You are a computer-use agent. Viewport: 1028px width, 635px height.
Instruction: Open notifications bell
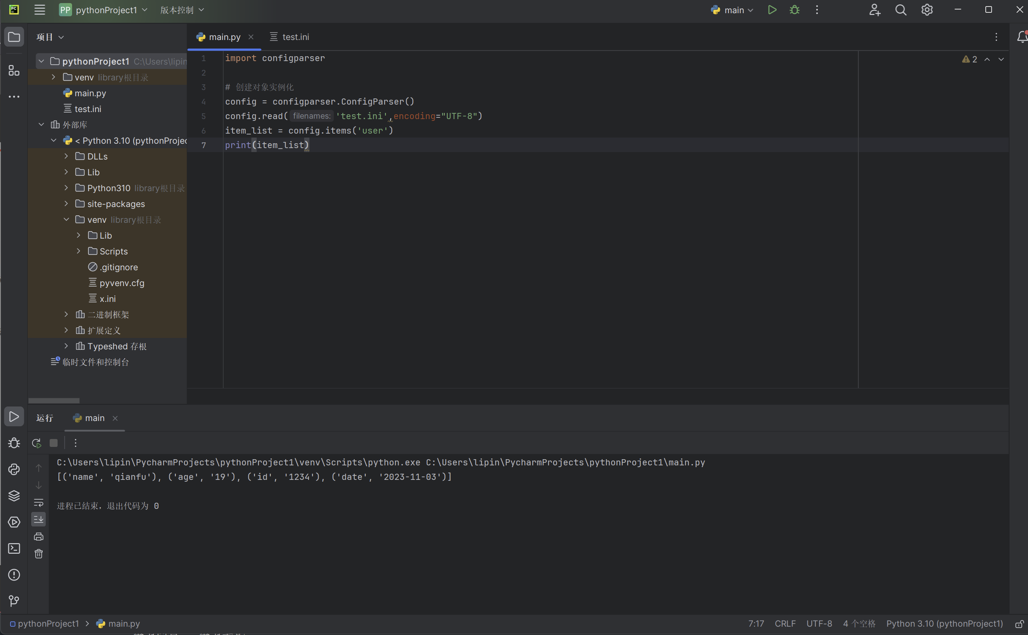[x=1022, y=37]
